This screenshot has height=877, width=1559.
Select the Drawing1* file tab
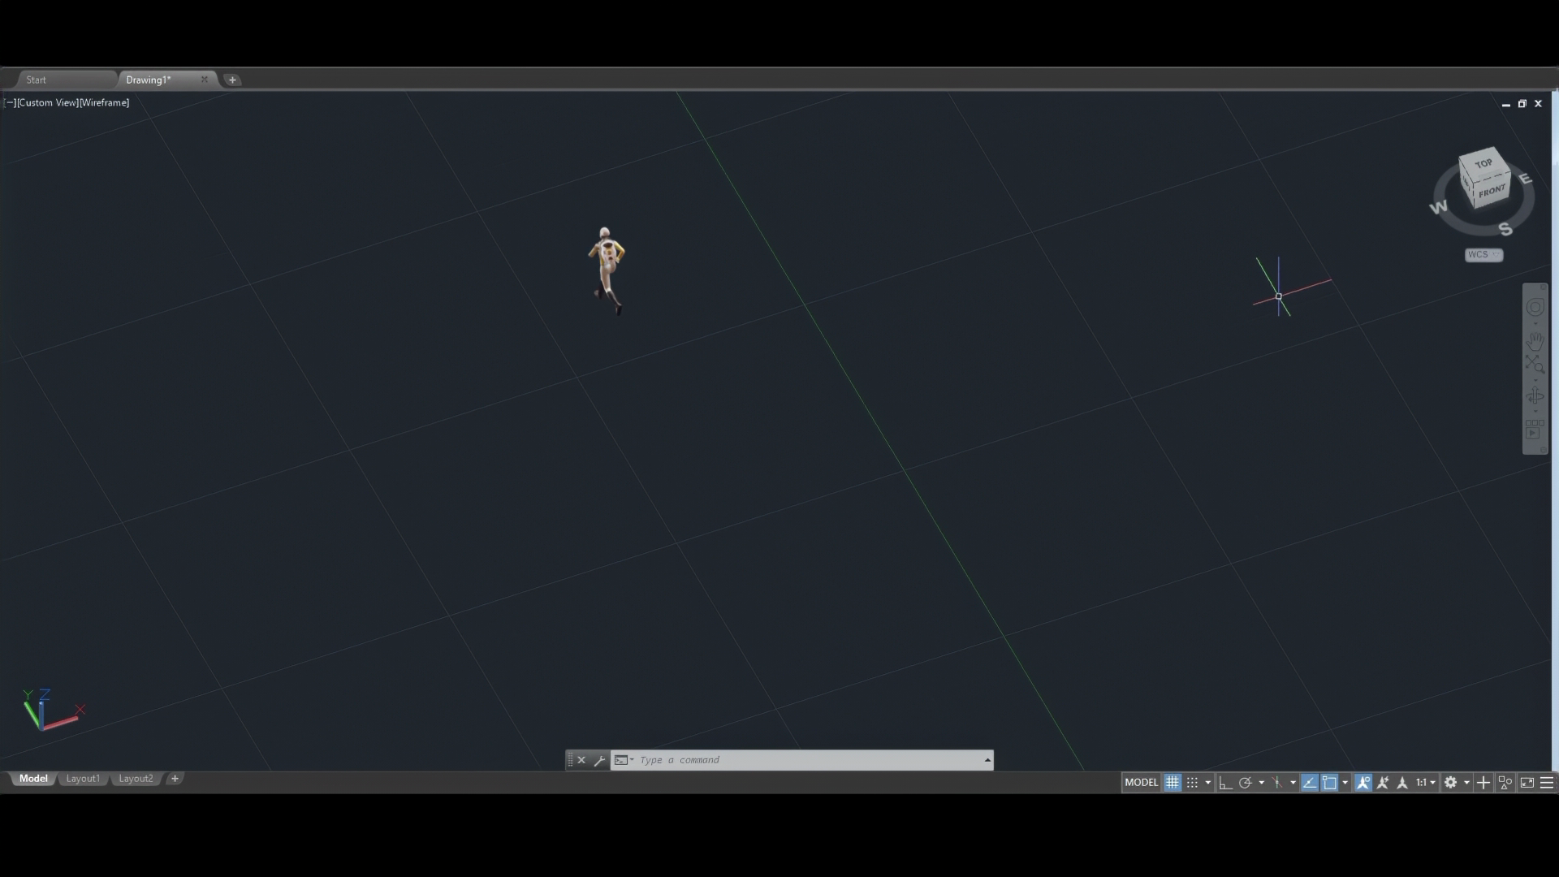149,80
